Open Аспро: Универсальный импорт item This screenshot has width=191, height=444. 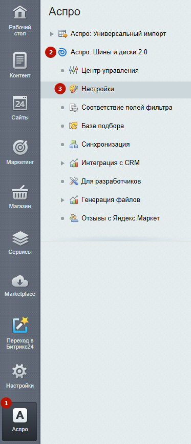point(118,34)
